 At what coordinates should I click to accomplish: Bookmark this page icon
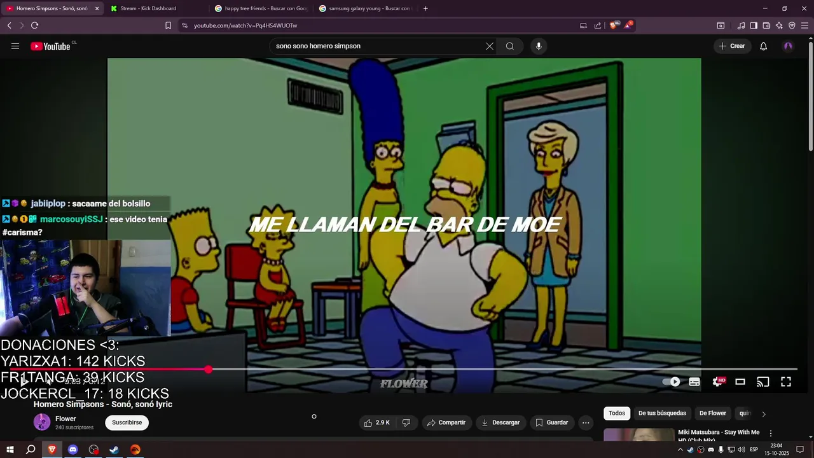tap(168, 25)
